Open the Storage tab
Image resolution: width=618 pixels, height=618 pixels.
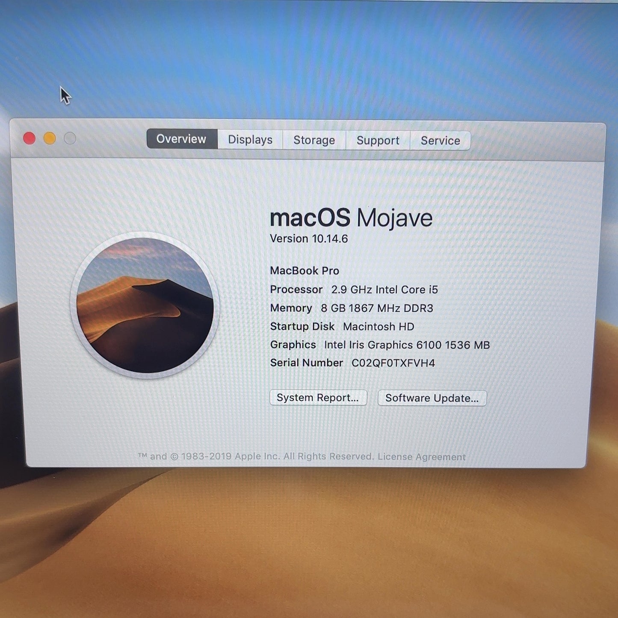tap(314, 140)
